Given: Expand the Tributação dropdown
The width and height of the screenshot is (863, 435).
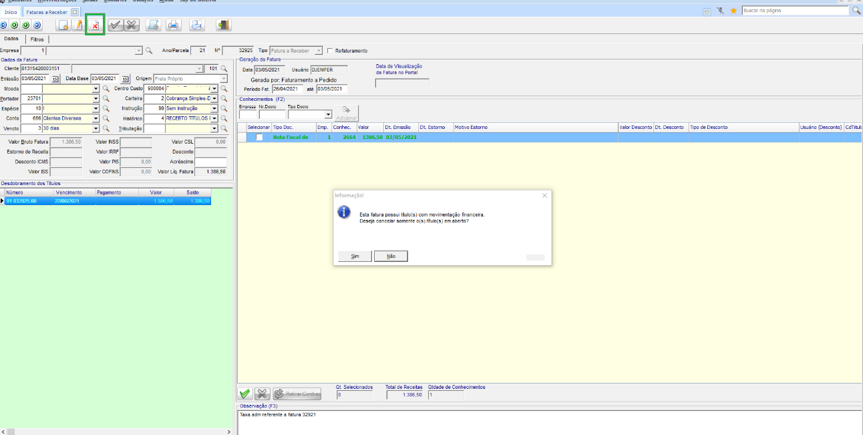Looking at the screenshot, I should tap(214, 129).
